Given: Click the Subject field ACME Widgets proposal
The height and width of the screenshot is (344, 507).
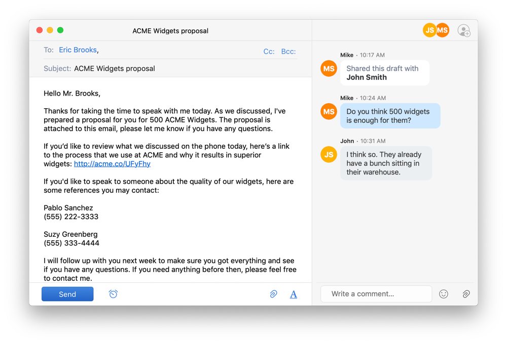Looking at the screenshot, I should point(115,68).
